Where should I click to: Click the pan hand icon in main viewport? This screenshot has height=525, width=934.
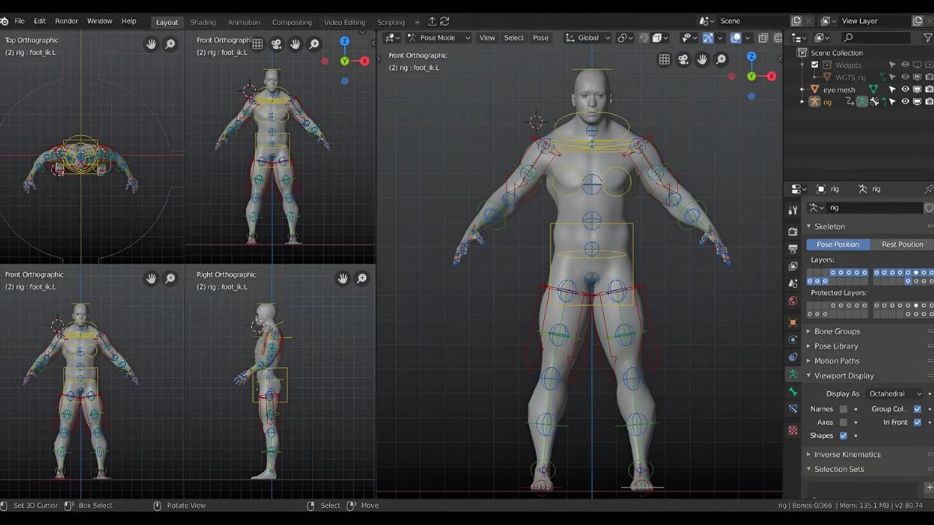point(702,59)
